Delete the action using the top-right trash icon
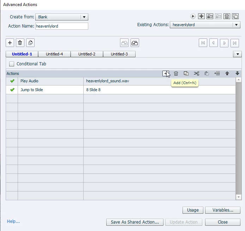Screen dimensions: 245x231 (x=227, y=16)
